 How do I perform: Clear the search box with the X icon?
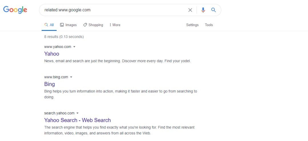coord(190,10)
